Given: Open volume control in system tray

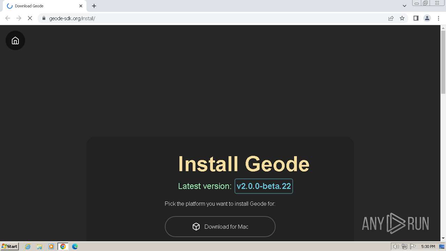Looking at the screenshot, I should coord(396,246).
